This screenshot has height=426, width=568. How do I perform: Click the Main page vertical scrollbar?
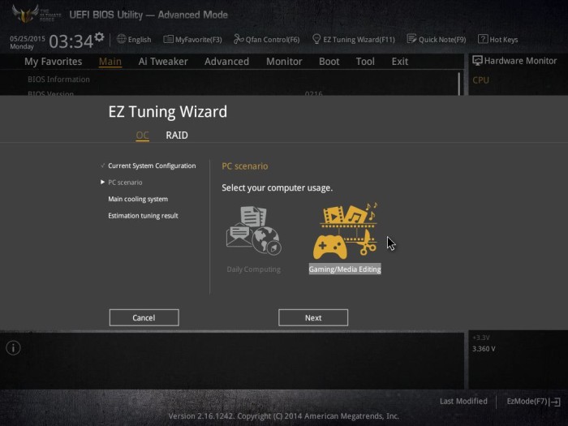[x=459, y=84]
